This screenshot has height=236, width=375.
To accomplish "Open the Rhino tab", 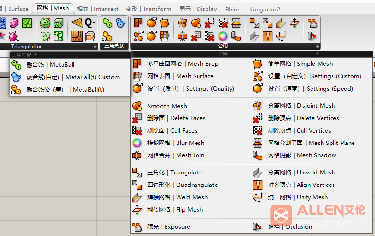I will (x=233, y=10).
